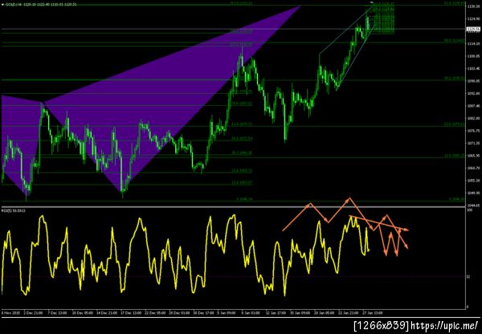Click the 1044.65 price axis label
Screen dimensions: 482x334
tap(473, 206)
